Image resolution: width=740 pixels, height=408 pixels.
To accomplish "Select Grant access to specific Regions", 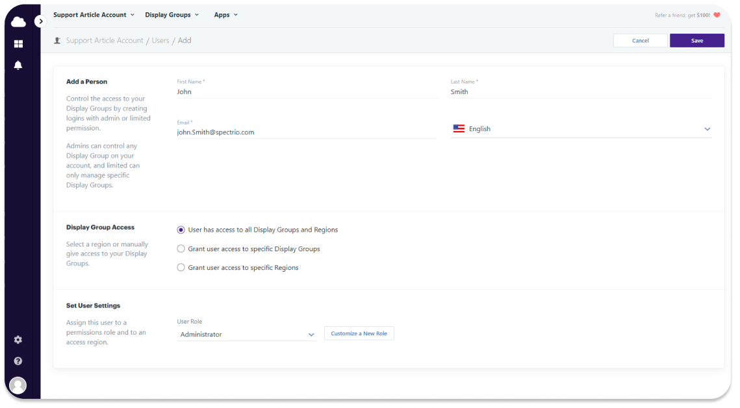I will click(181, 268).
